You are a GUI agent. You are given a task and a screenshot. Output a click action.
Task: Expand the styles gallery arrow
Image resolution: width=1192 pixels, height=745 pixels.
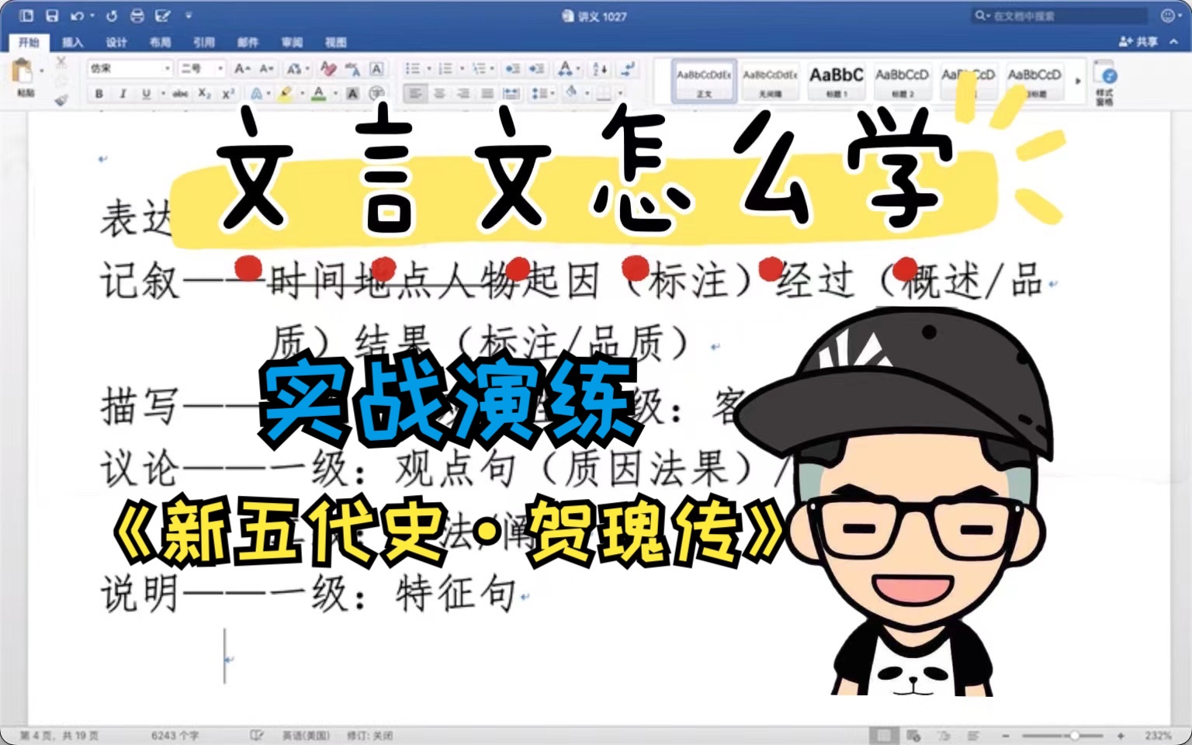[x=1077, y=81]
